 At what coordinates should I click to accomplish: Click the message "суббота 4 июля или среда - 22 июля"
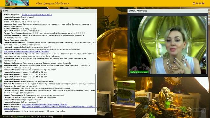35,111
